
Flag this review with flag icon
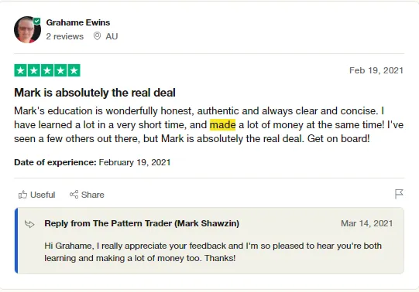point(399,194)
